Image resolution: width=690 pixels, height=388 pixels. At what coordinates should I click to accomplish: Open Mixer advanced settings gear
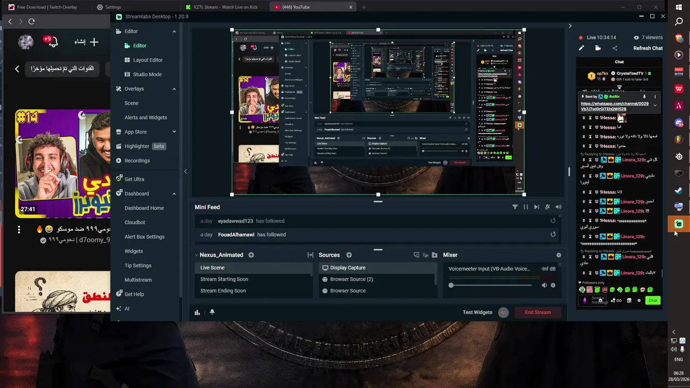click(558, 255)
